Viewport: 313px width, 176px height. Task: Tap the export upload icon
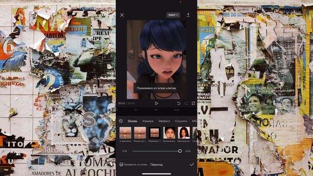point(188,15)
